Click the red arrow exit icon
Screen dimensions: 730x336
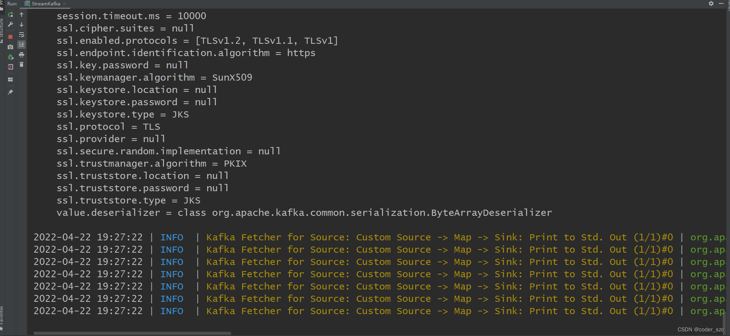click(x=10, y=67)
